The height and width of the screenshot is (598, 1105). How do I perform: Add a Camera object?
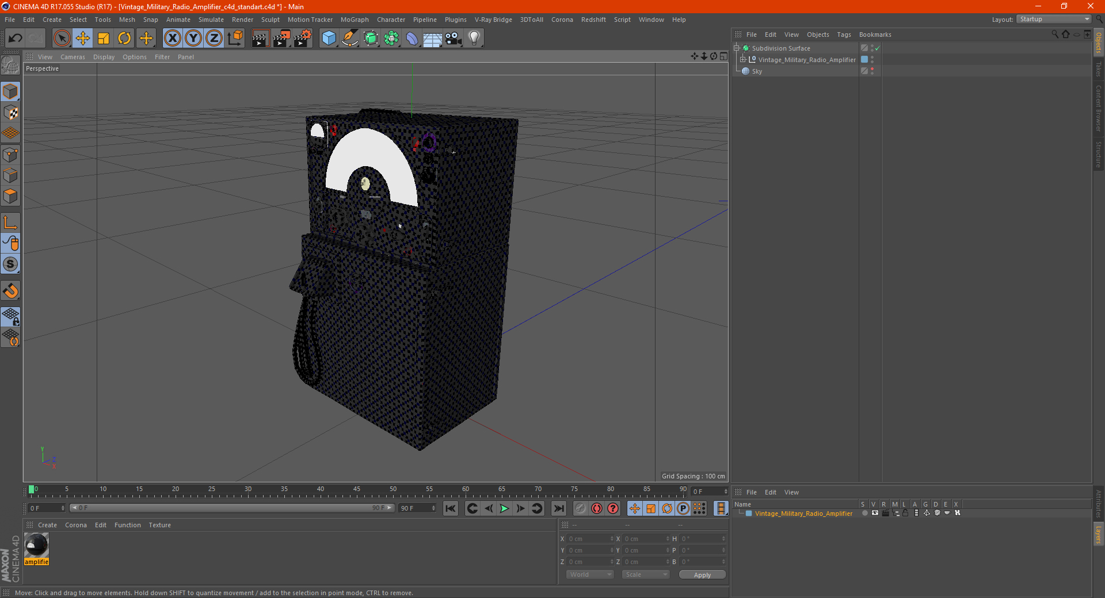click(x=454, y=39)
